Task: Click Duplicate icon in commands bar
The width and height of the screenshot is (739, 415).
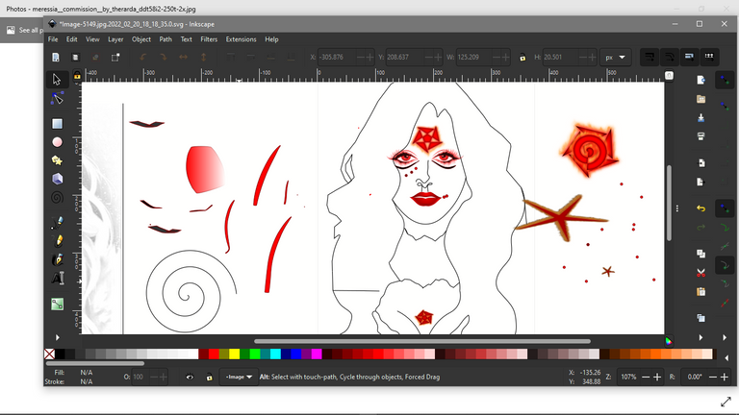Action: tap(701, 318)
